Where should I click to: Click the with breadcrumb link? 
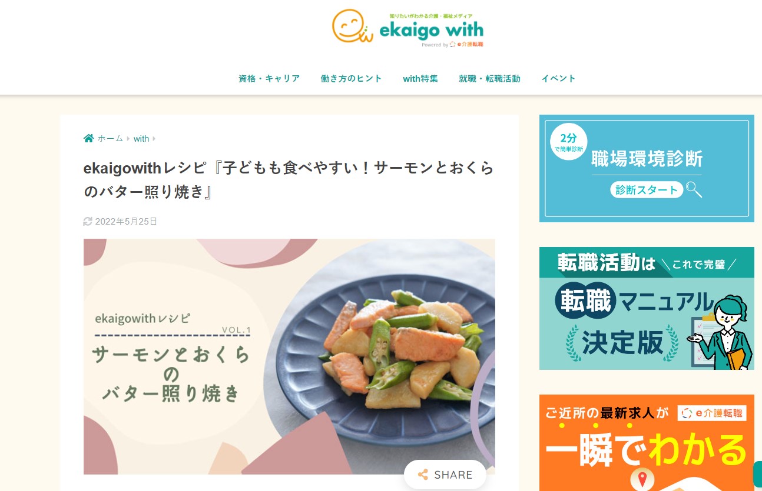click(x=141, y=139)
